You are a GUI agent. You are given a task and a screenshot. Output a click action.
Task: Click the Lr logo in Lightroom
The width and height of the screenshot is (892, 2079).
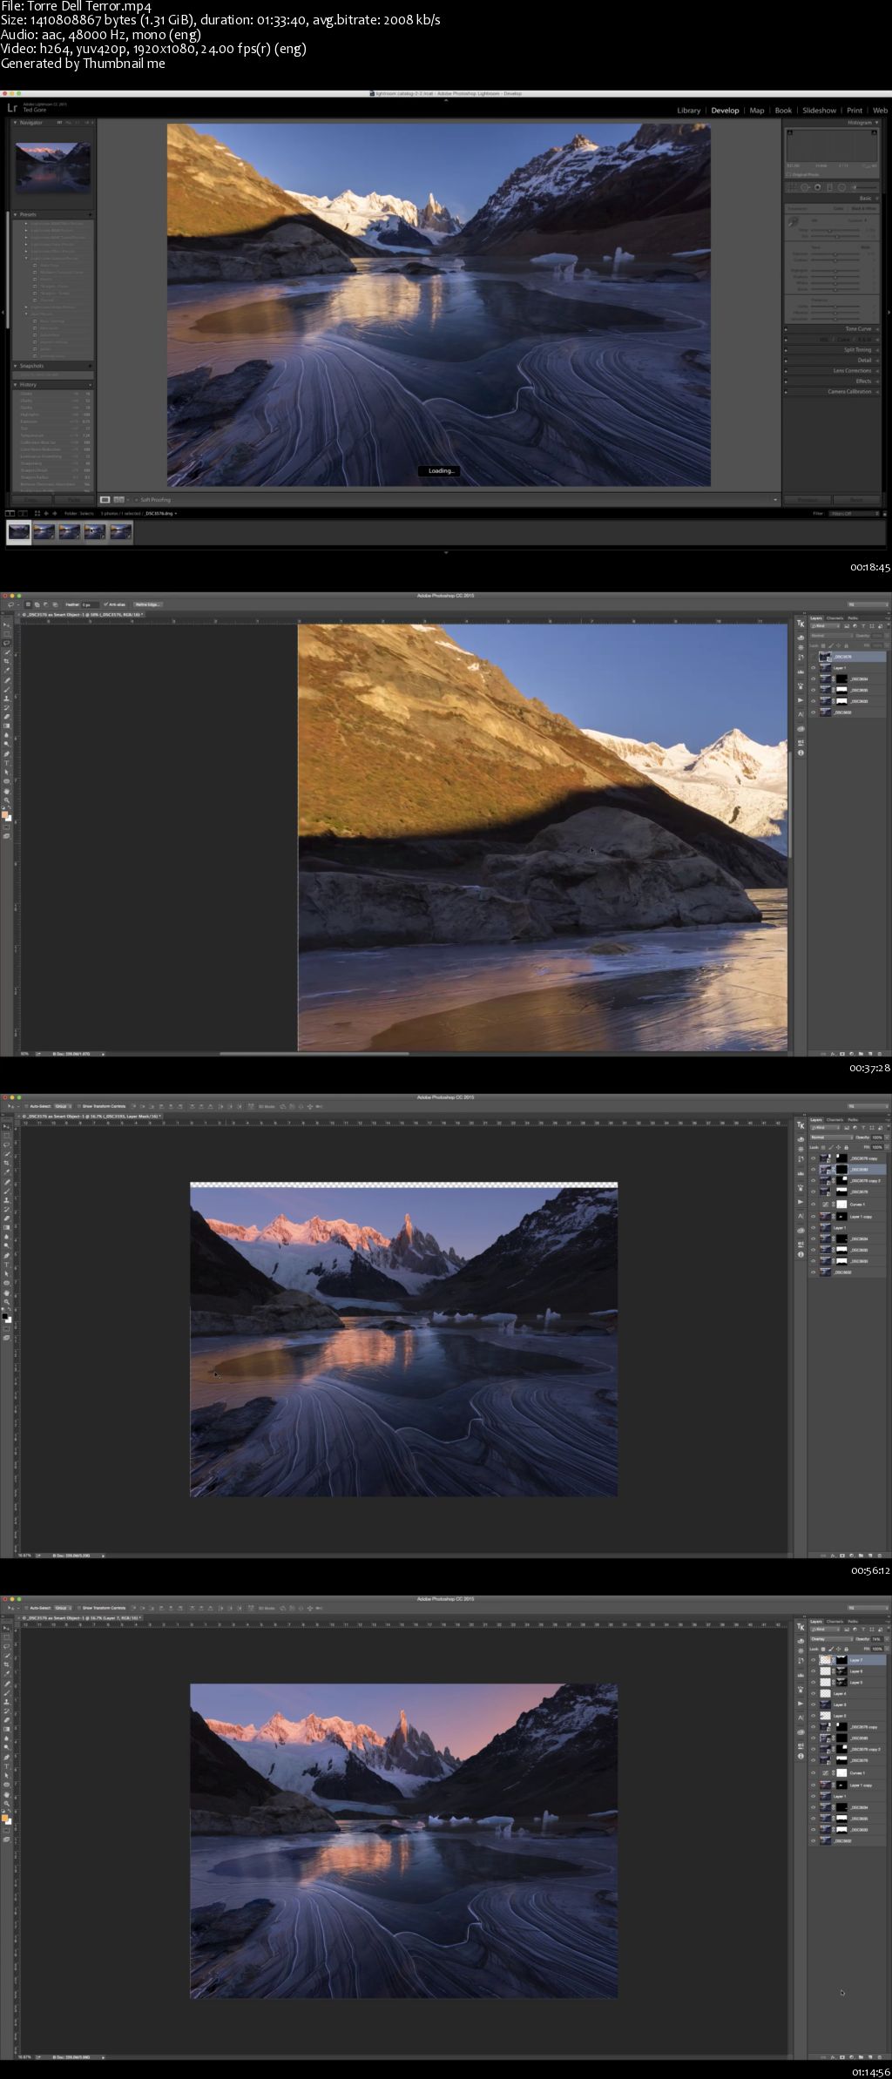(x=12, y=107)
